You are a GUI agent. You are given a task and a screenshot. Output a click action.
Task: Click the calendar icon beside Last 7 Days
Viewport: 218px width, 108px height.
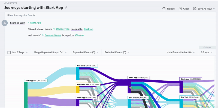9,52
